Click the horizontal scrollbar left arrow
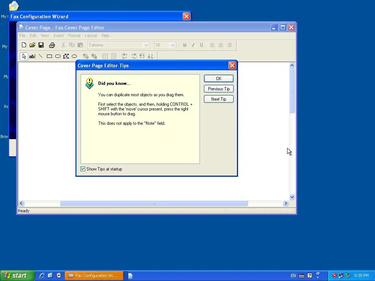Screen dimensions: 375x281 click(21, 203)
